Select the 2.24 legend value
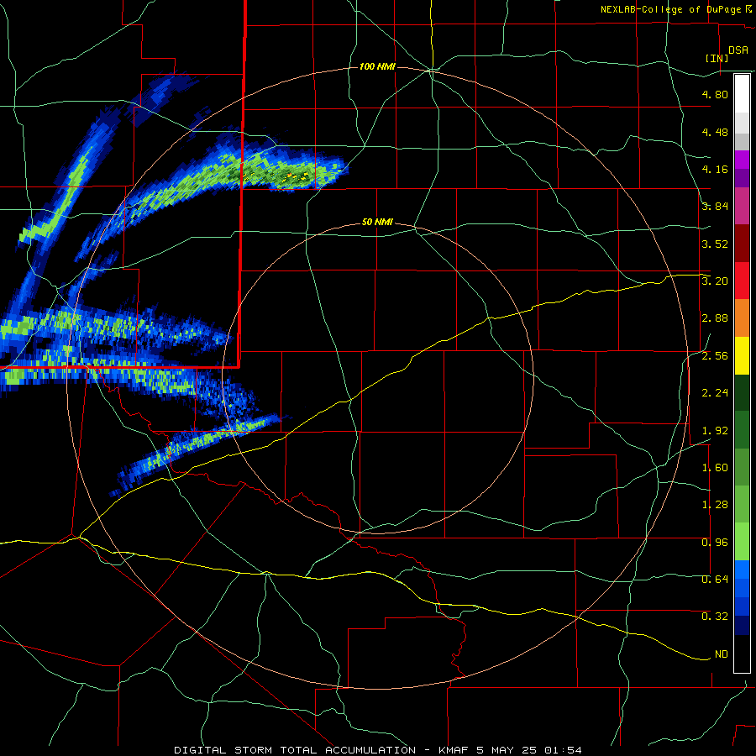 (715, 393)
